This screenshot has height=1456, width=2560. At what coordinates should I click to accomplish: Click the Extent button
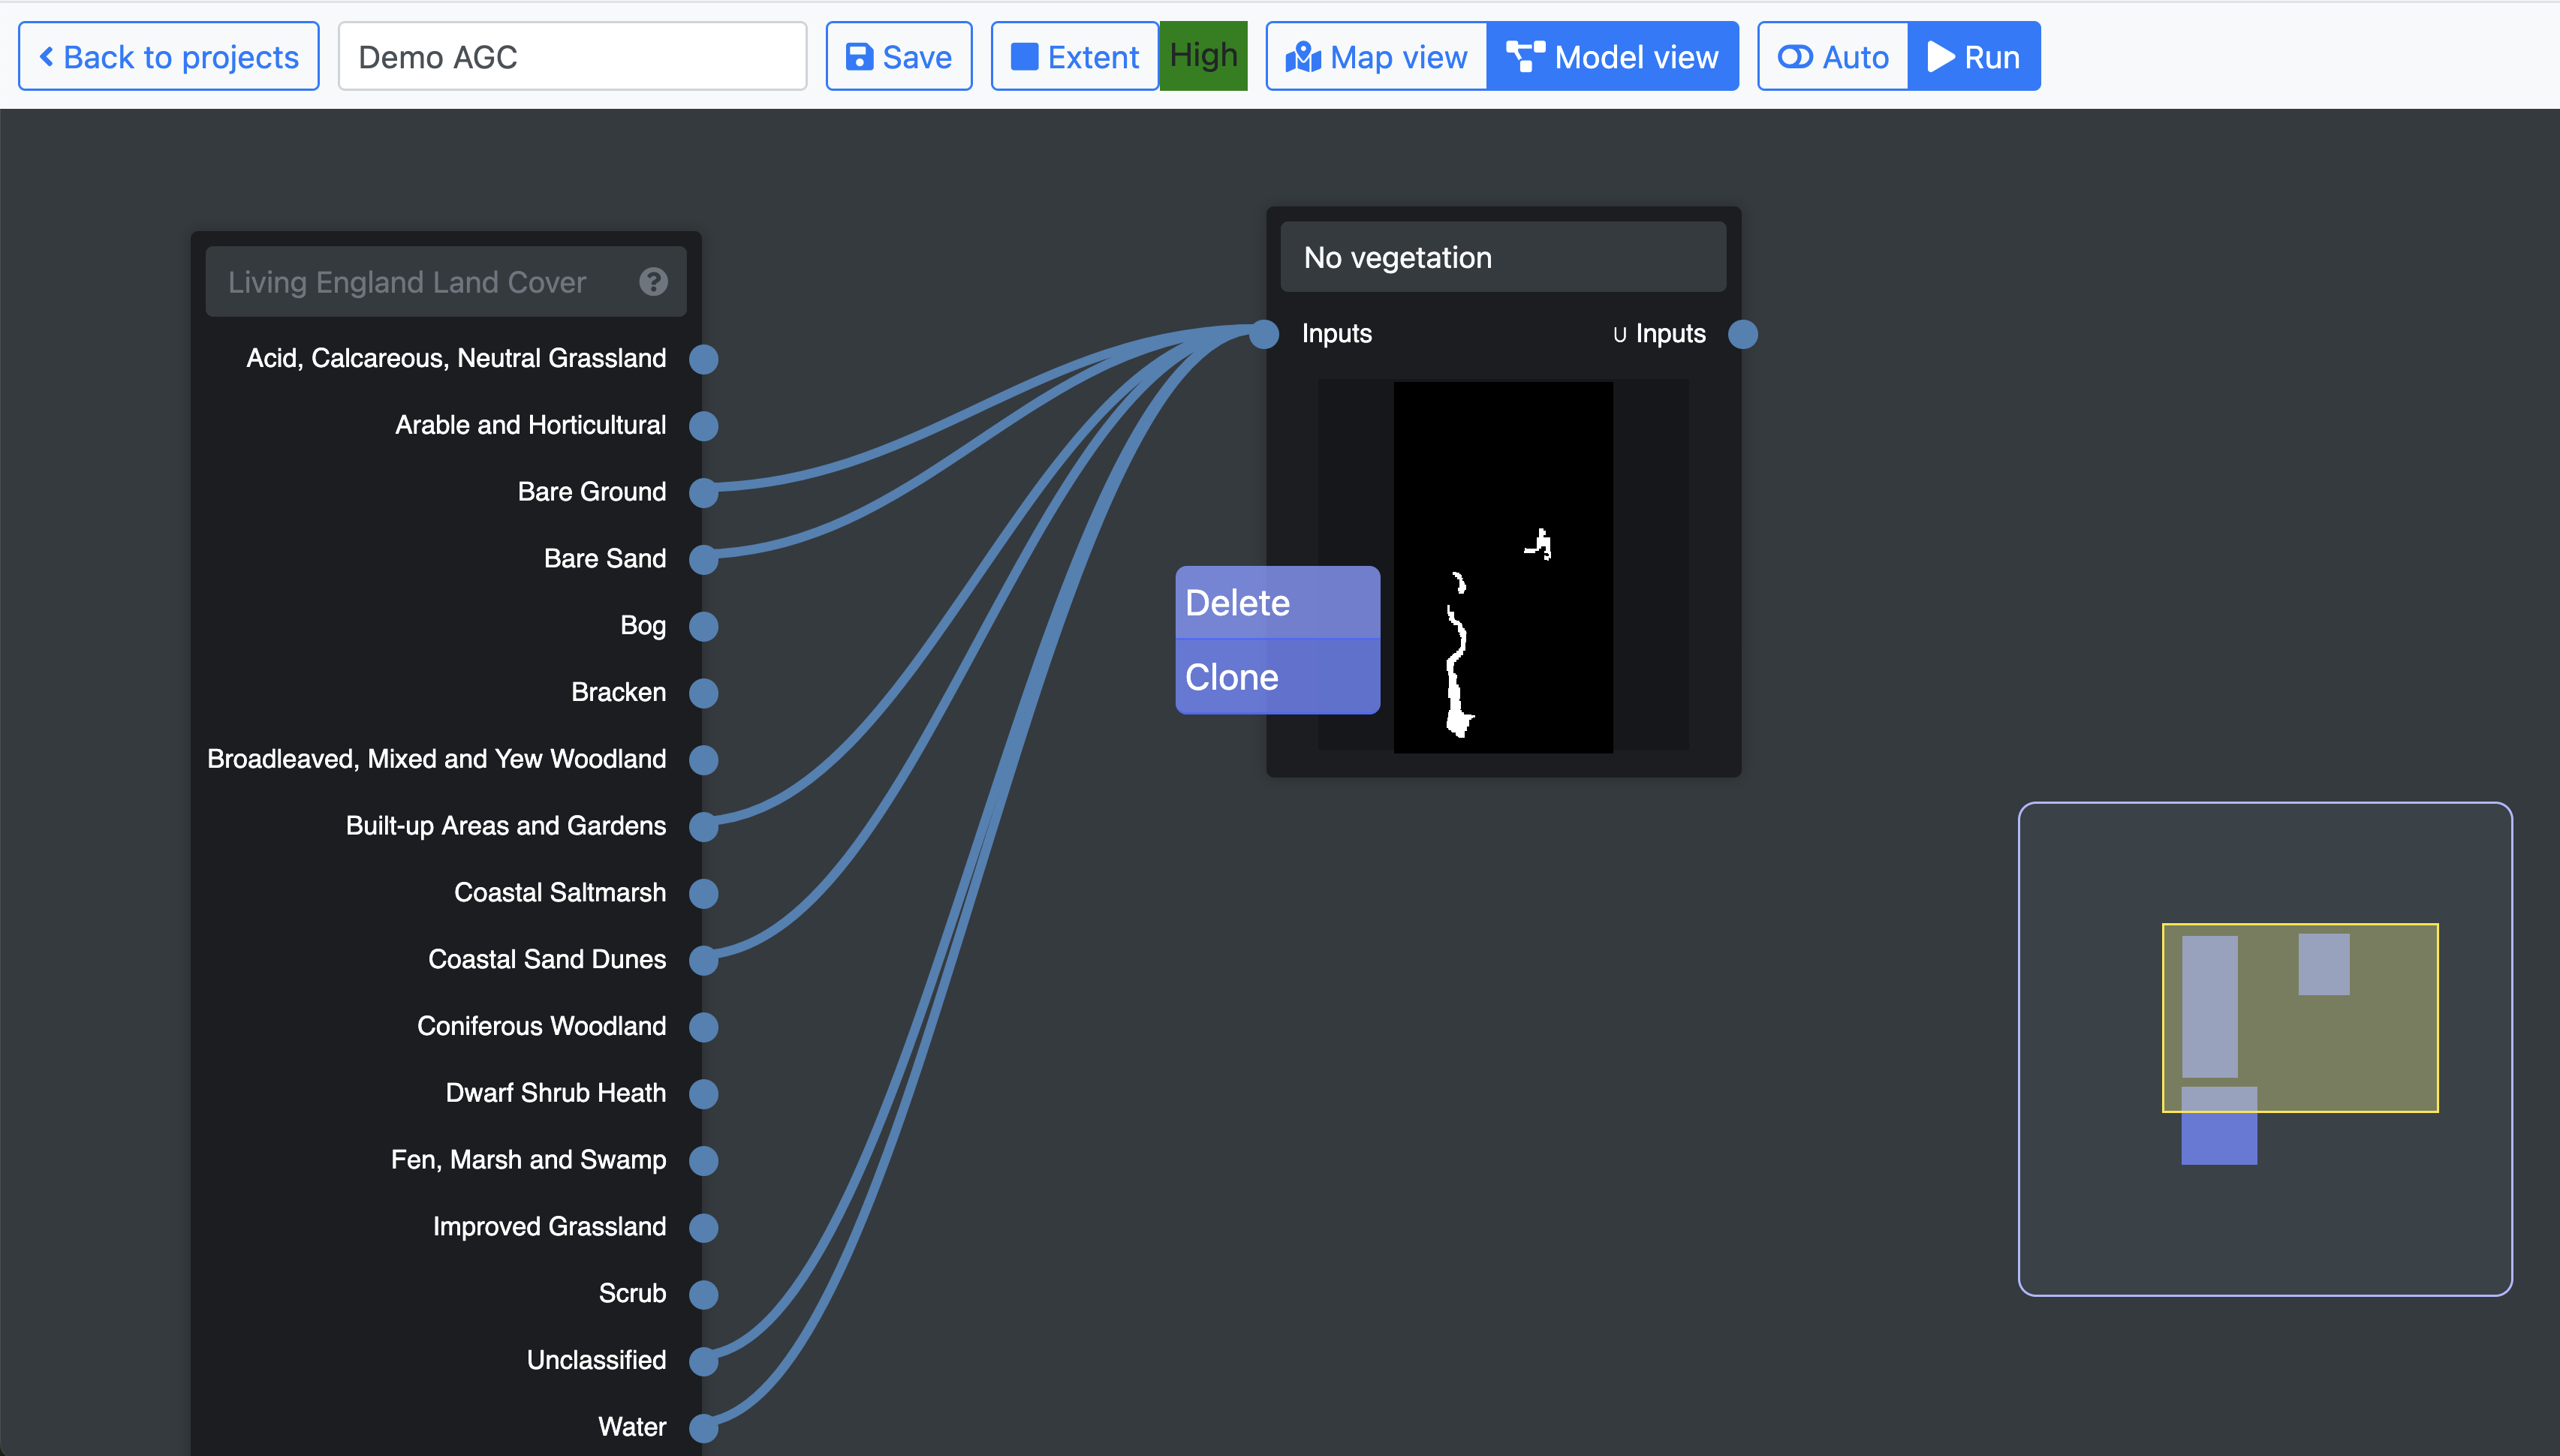[1075, 57]
